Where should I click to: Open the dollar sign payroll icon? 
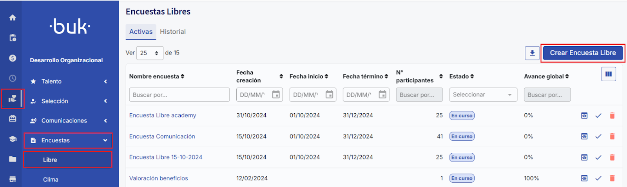click(13, 58)
